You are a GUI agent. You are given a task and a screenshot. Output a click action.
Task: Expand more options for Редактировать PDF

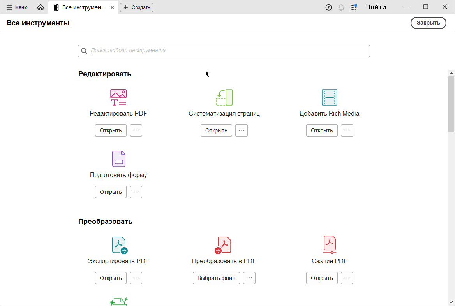pyautogui.click(x=136, y=130)
